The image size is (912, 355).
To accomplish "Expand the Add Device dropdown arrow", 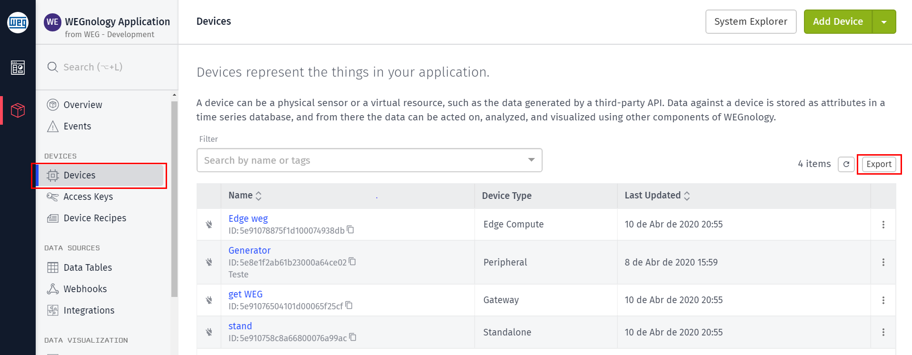I will click(884, 22).
